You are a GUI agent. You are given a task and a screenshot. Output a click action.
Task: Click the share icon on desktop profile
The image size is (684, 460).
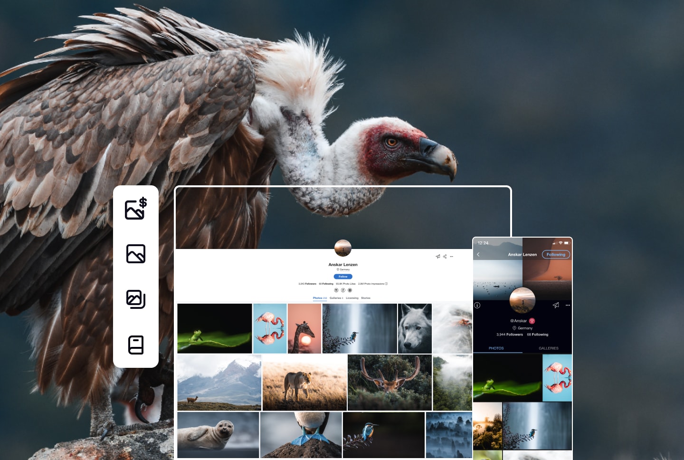[445, 257]
